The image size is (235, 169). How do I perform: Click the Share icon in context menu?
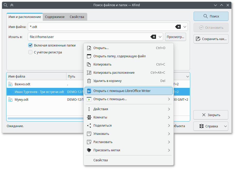tap(89, 126)
